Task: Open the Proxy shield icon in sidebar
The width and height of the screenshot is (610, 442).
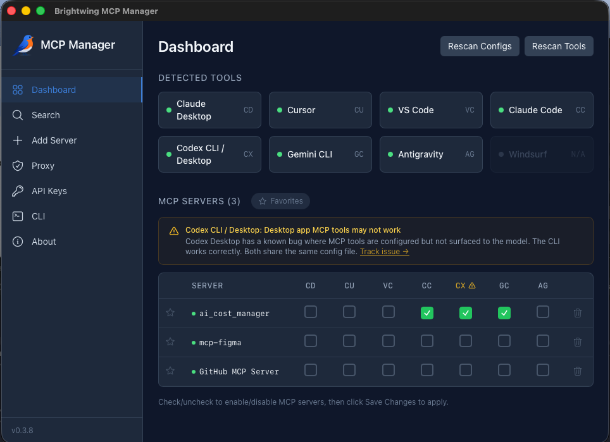Action: pos(18,166)
